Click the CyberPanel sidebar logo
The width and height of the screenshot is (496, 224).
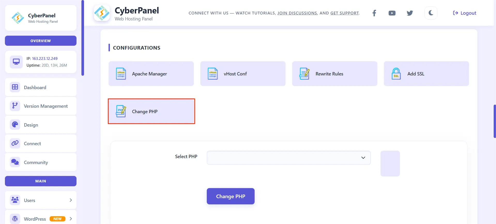[18, 18]
